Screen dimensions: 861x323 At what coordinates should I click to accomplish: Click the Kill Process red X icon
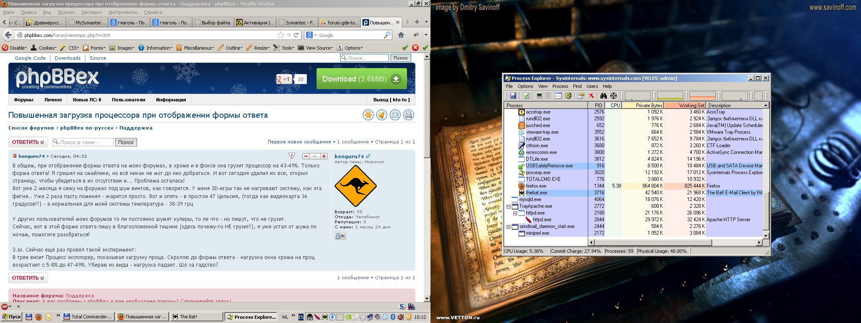591,96
